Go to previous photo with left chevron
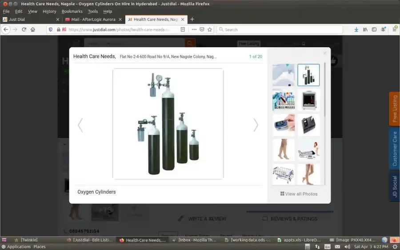This screenshot has height=250, width=400. click(80, 125)
